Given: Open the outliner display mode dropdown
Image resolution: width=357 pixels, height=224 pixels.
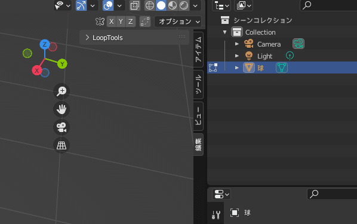Looking at the screenshot, I should [244, 5].
